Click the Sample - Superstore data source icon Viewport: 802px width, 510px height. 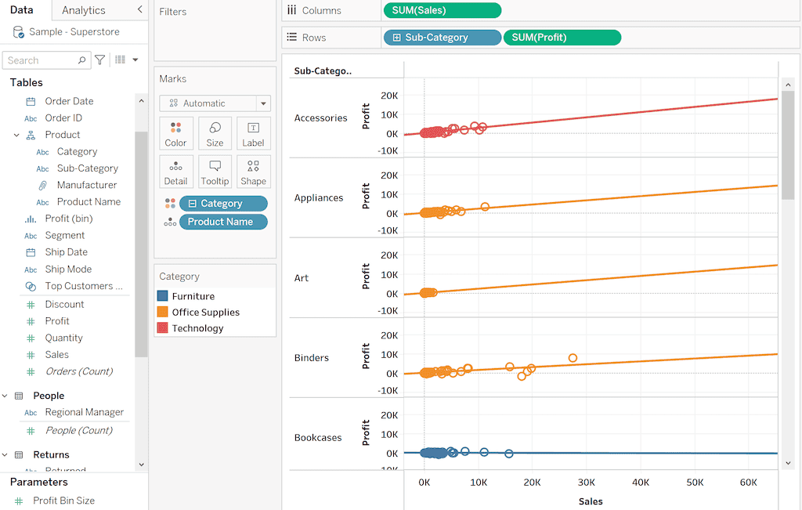click(x=18, y=32)
